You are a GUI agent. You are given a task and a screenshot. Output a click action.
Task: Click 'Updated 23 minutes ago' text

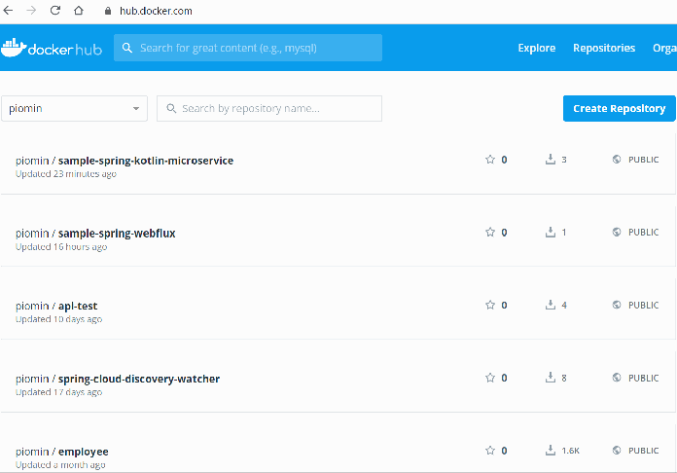[x=66, y=173]
